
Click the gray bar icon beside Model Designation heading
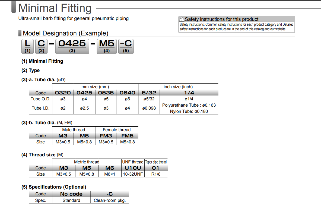point(20,33)
